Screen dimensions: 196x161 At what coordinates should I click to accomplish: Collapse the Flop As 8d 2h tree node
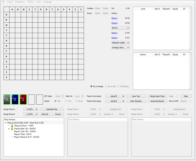click(x=6, y=123)
